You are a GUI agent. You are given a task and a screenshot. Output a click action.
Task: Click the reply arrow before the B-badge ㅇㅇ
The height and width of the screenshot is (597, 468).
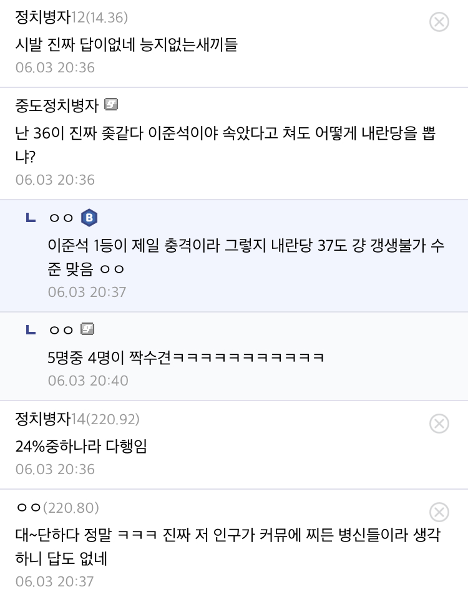31,218
